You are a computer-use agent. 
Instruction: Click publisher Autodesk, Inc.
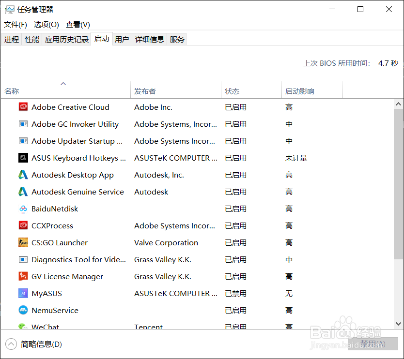[x=159, y=175]
